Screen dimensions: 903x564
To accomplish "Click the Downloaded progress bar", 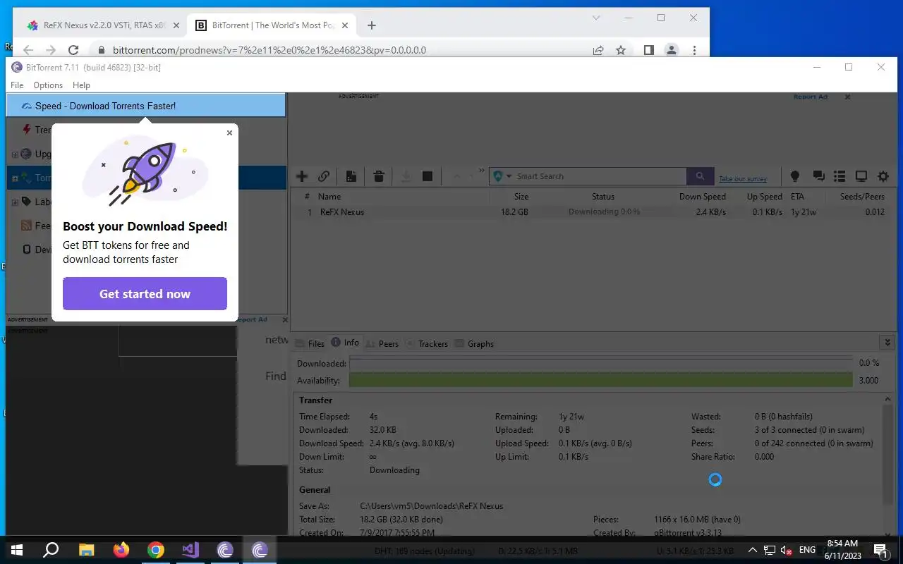I will pyautogui.click(x=600, y=363).
